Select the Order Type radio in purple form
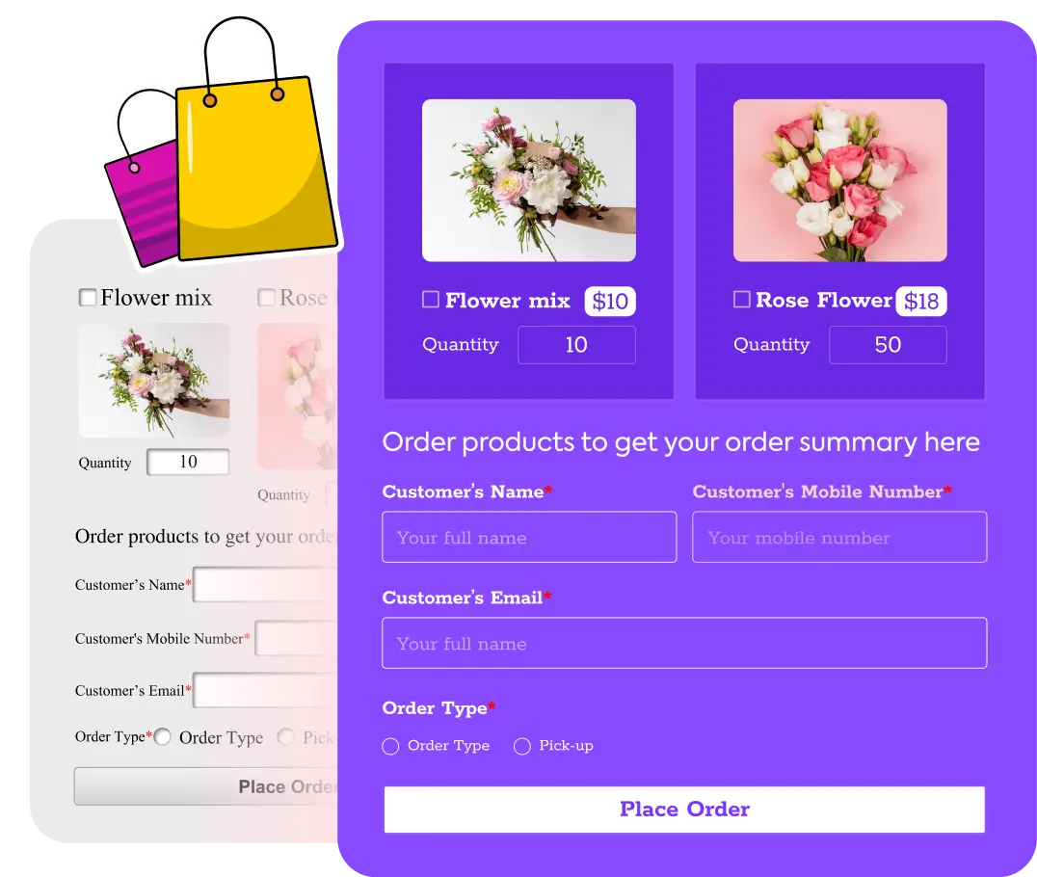 [x=390, y=746]
